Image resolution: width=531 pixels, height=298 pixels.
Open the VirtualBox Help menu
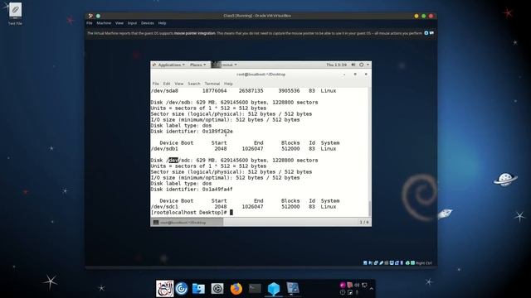point(163,23)
